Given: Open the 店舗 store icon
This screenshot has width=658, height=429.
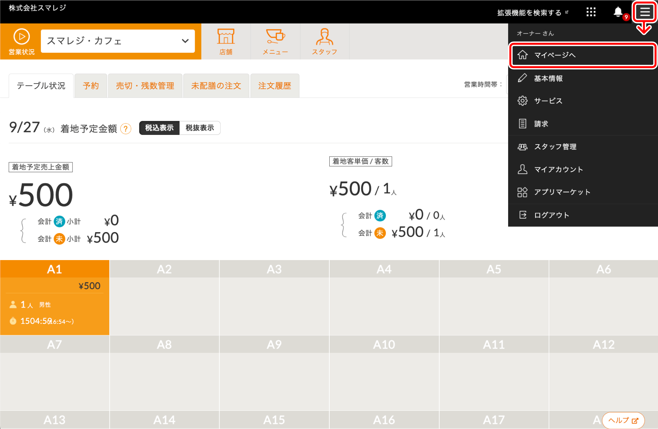Looking at the screenshot, I should tap(226, 41).
